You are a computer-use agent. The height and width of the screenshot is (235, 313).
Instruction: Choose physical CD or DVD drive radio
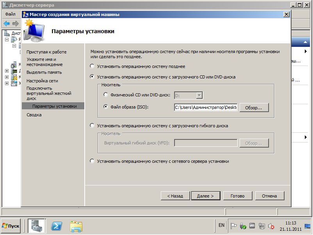click(106, 94)
